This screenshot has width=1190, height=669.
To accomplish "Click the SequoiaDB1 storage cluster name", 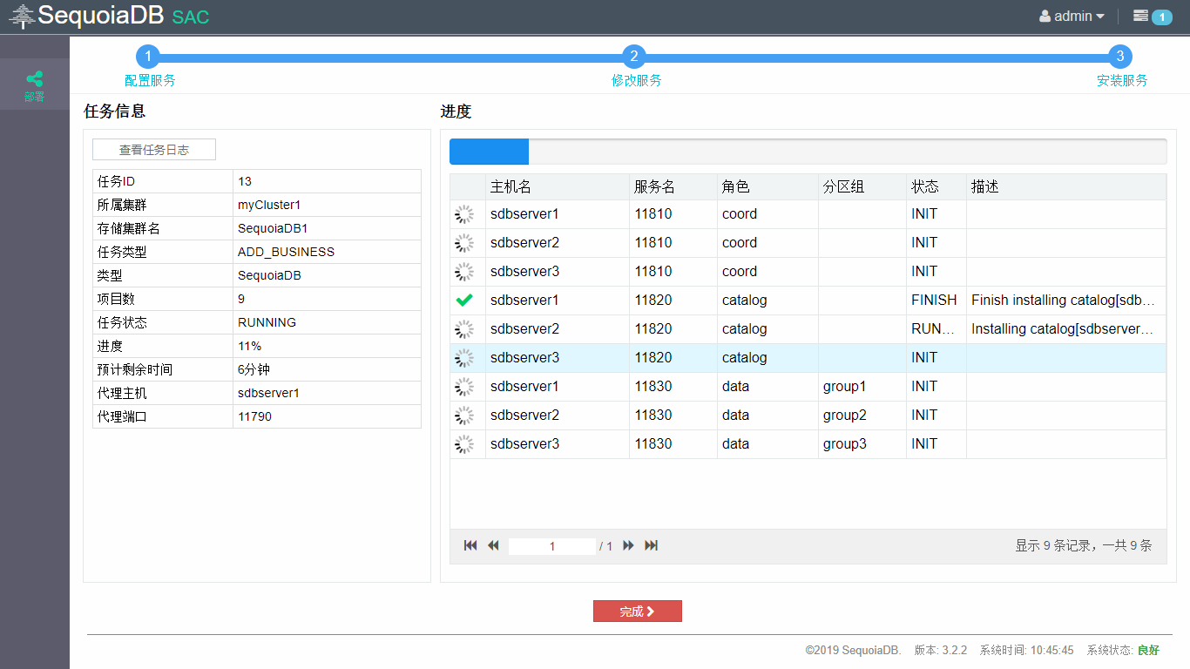I will 273,228.
